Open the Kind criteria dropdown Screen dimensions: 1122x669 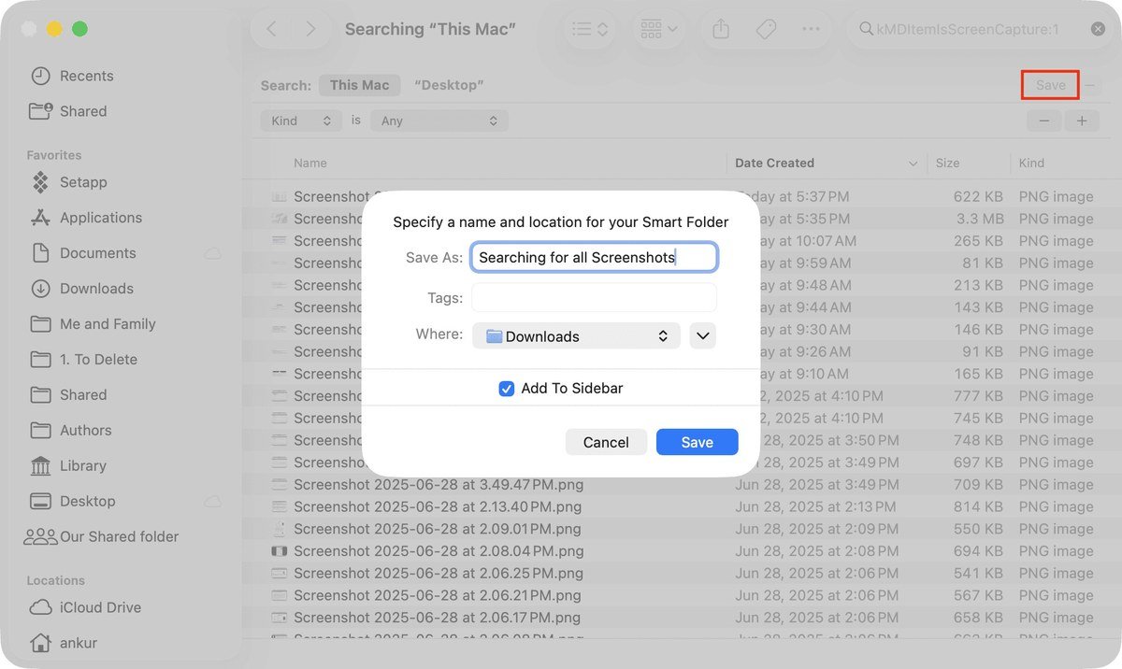[x=301, y=121]
